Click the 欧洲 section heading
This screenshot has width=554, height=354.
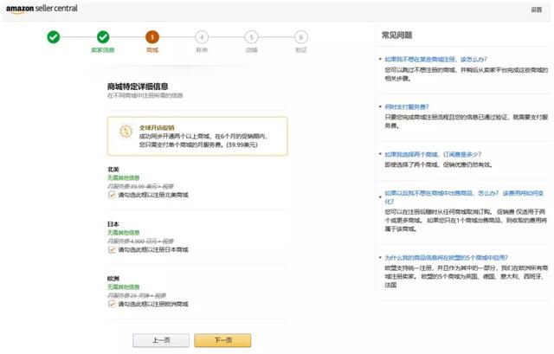click(x=113, y=279)
